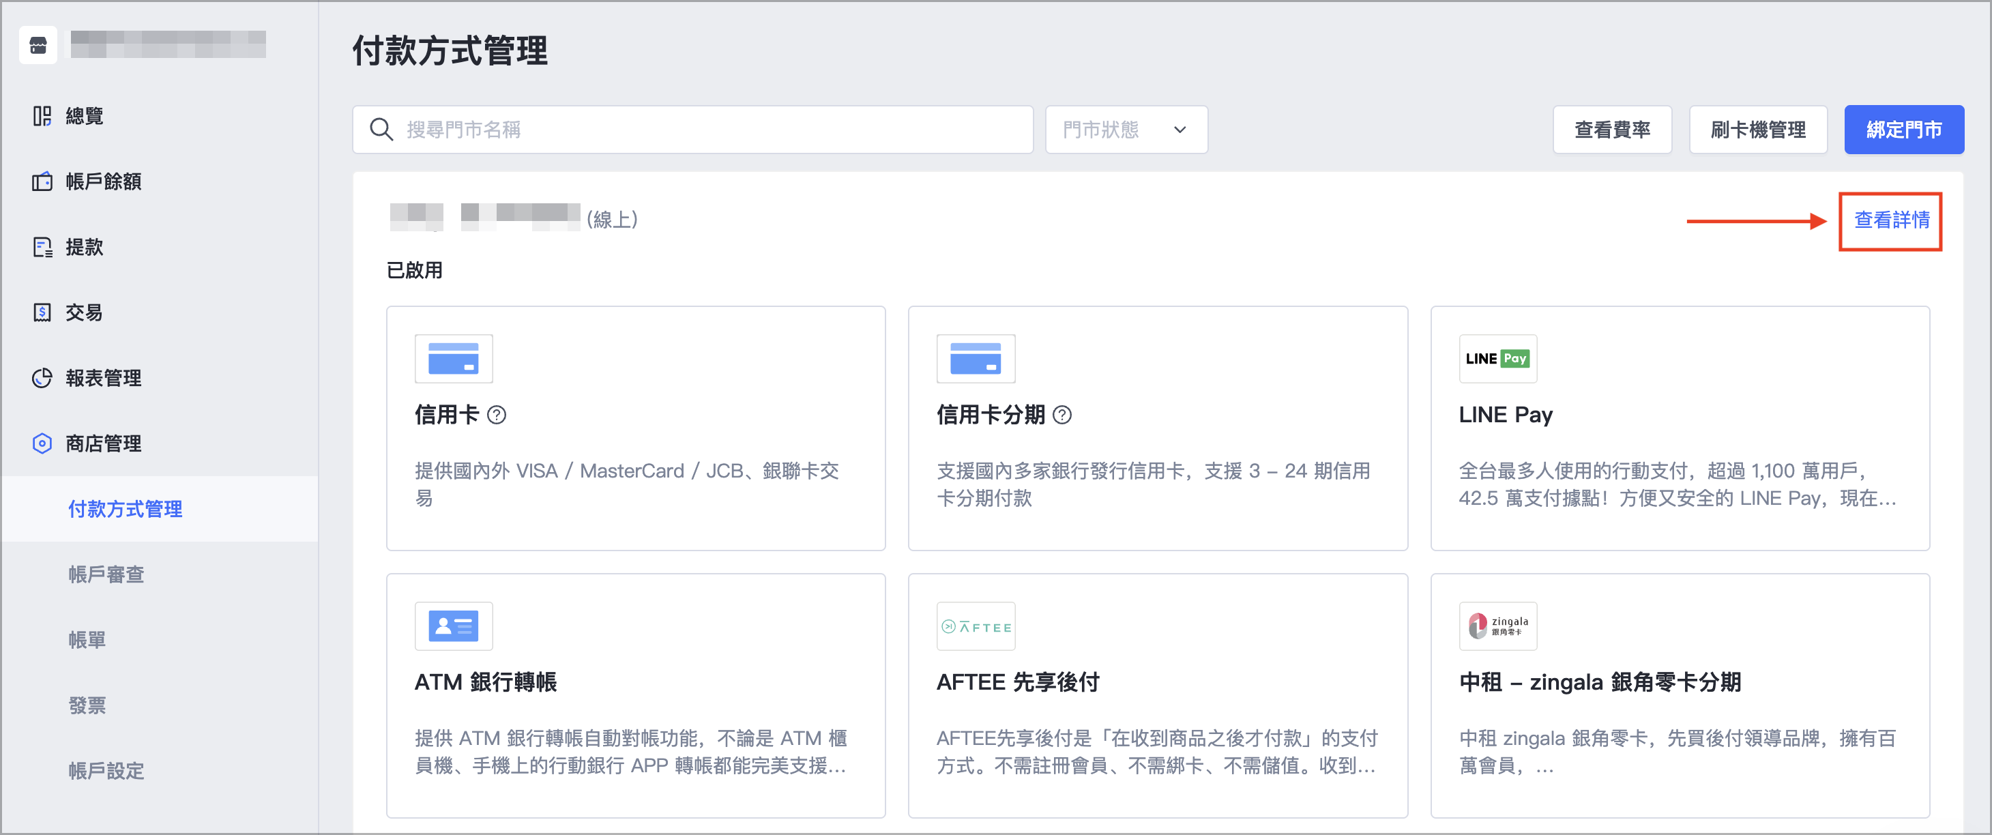Click the 帳戶餘額 wallet icon
1992x835 pixels.
point(42,181)
